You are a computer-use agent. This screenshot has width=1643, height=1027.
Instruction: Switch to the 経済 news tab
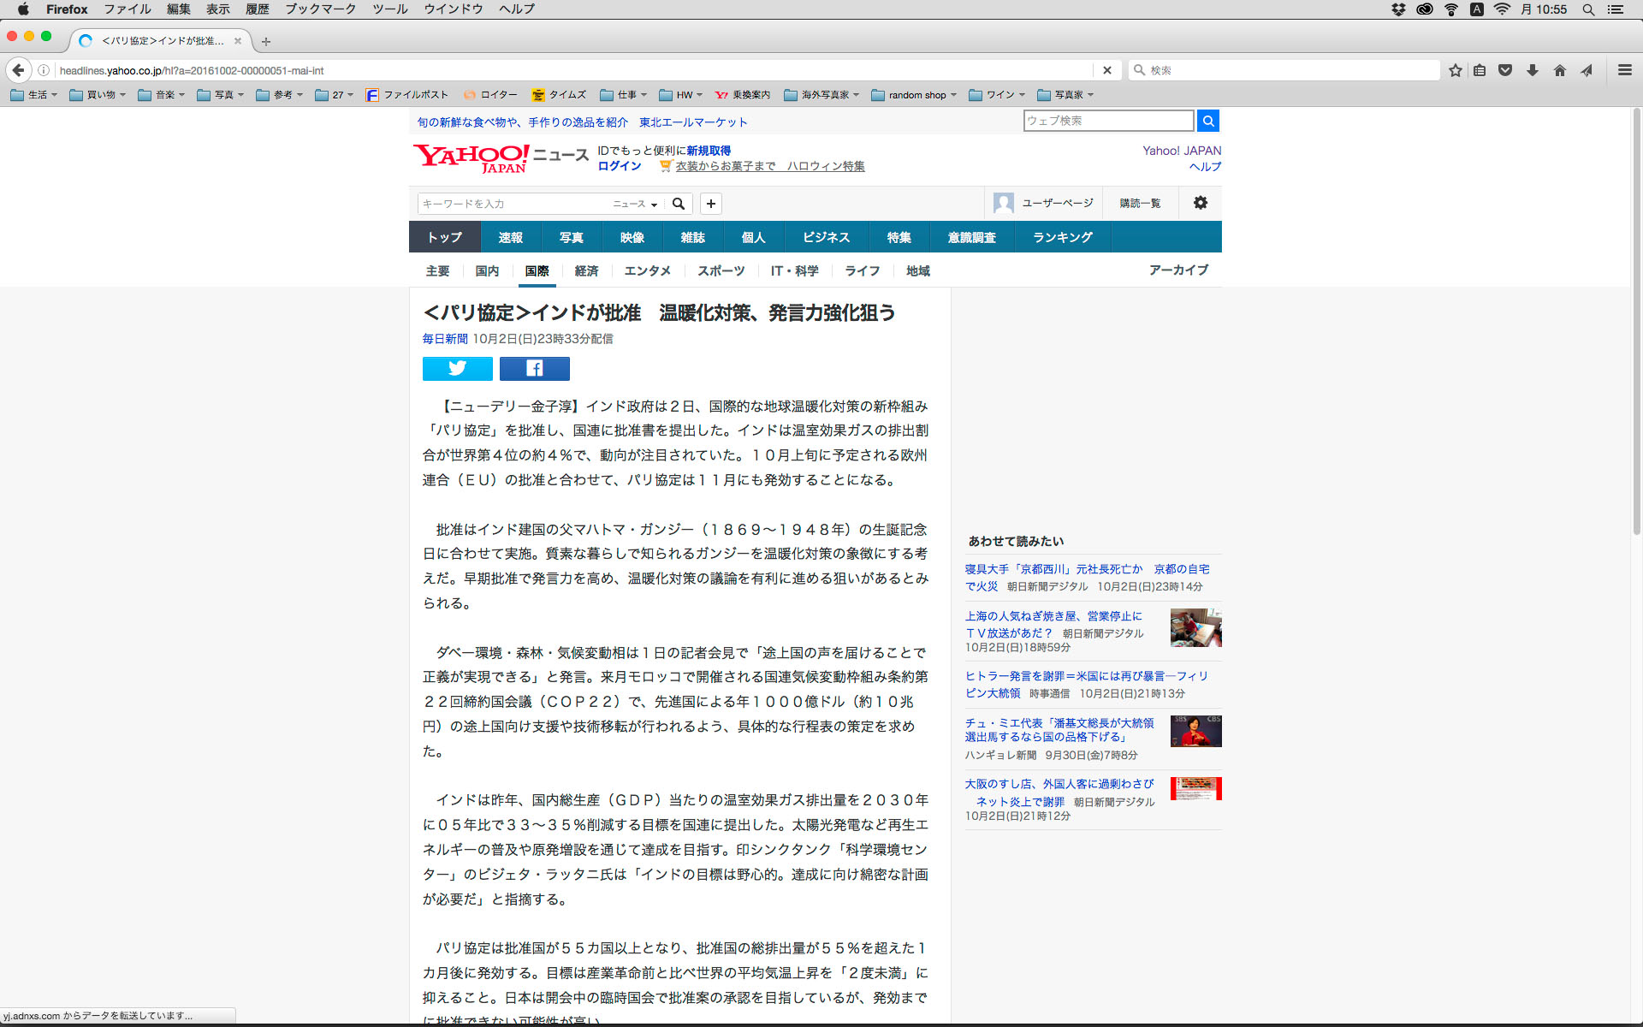[586, 271]
